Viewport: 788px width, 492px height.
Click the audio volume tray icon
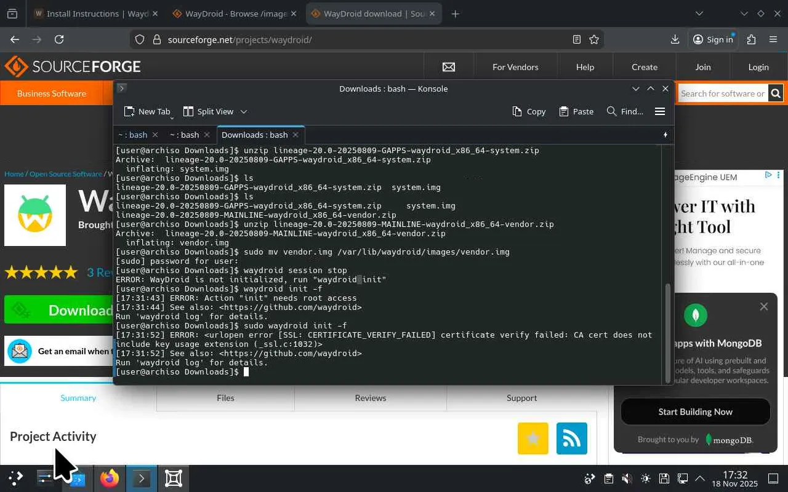point(627,478)
